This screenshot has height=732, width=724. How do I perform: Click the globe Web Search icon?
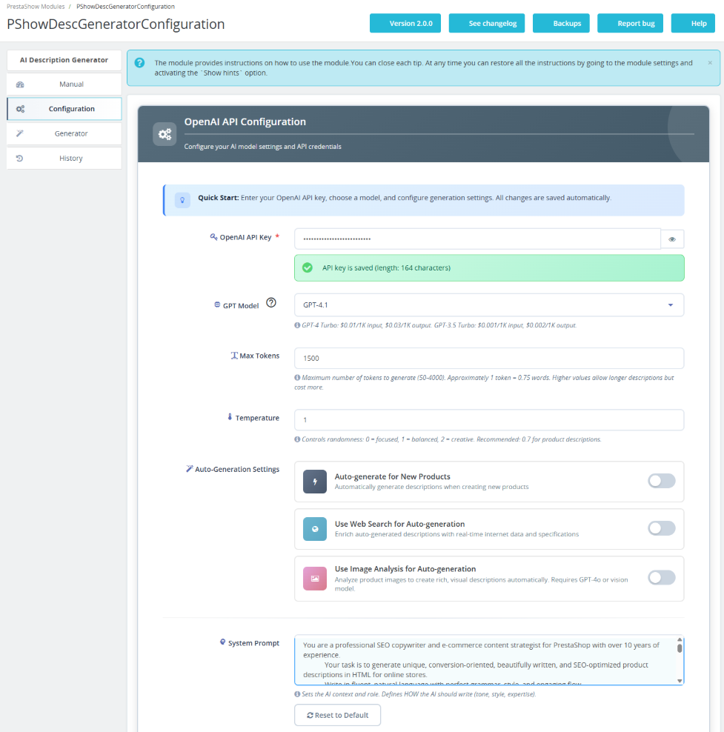coord(315,529)
